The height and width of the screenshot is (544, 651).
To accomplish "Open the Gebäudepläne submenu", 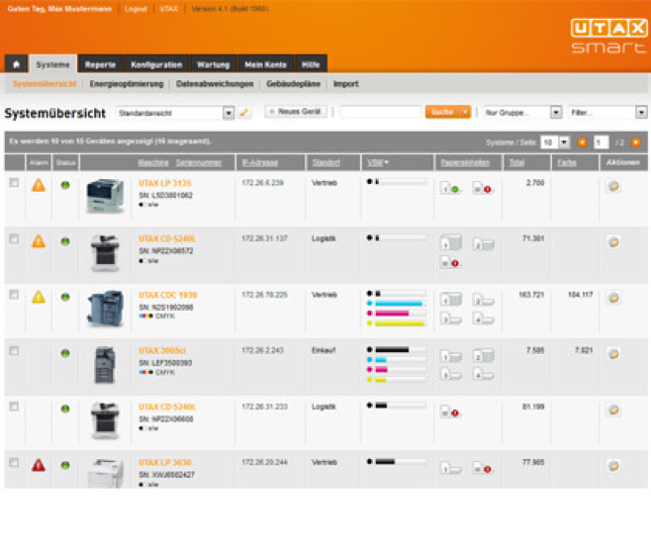I will 293,84.
